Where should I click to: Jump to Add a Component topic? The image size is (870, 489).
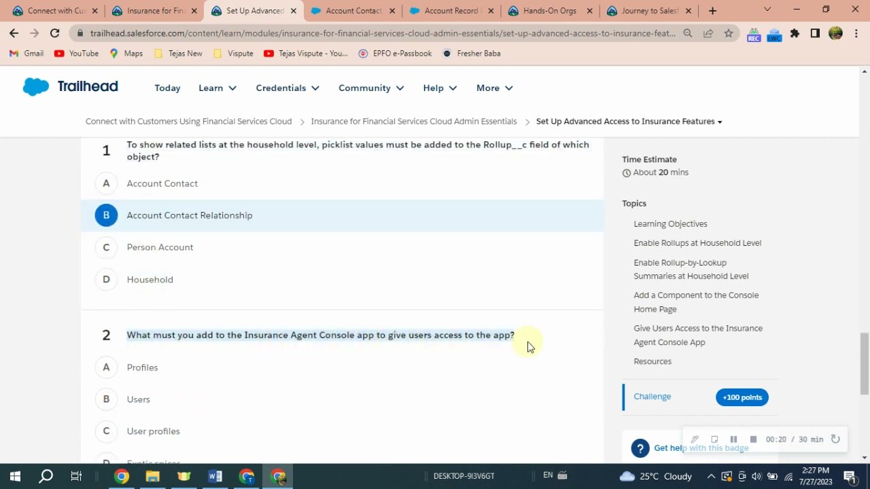coord(696,302)
